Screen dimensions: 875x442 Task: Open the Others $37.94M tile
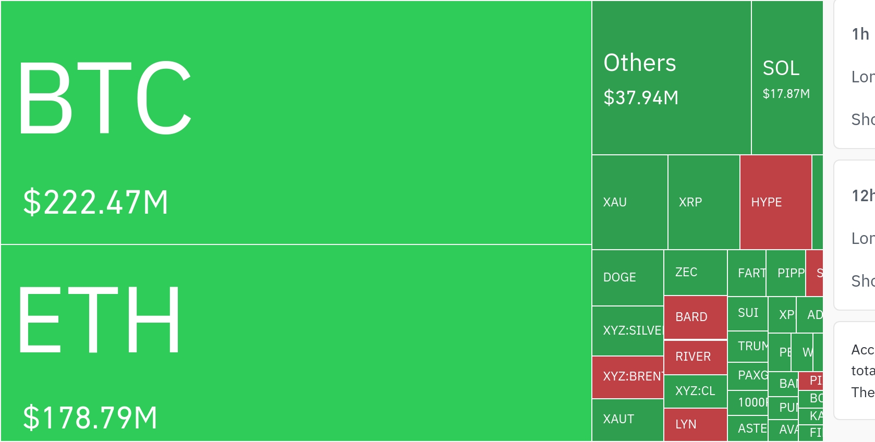[671, 78]
